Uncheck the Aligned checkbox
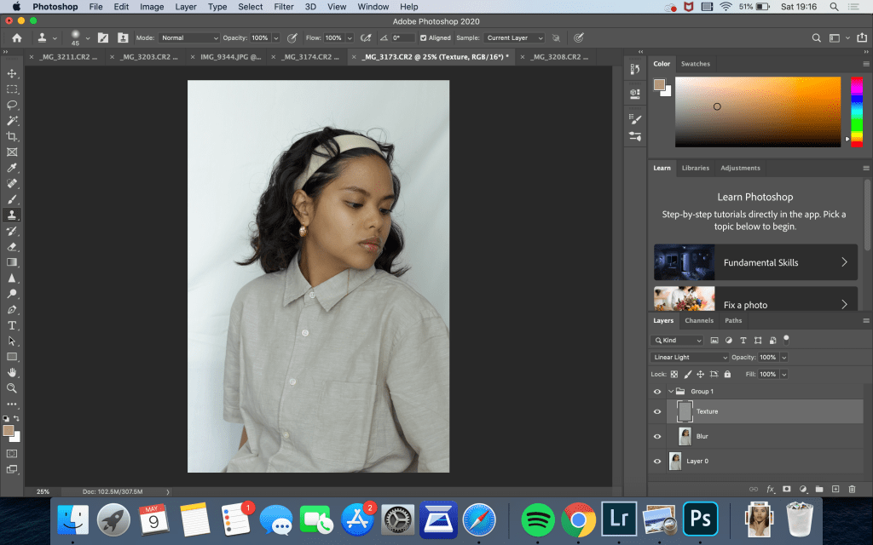 click(x=424, y=38)
